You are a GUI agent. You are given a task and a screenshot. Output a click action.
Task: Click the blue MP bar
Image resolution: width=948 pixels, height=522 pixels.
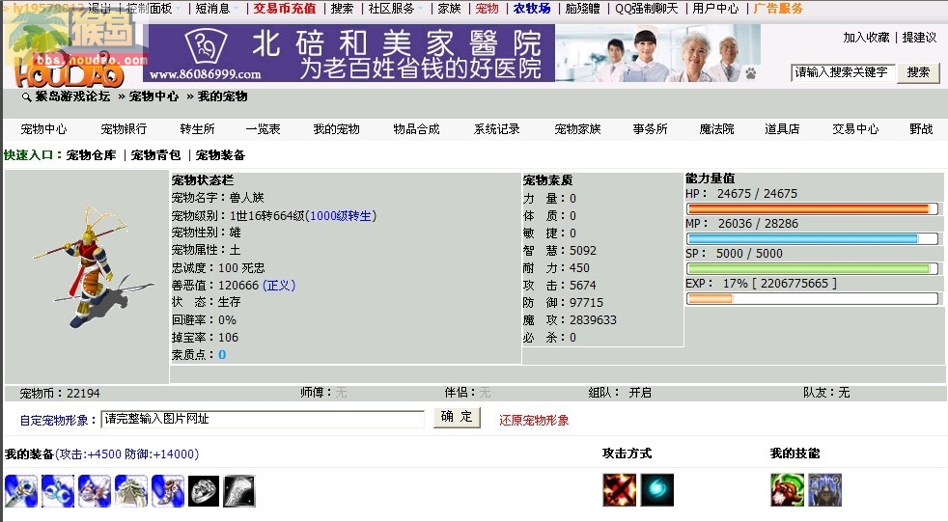[813, 238]
